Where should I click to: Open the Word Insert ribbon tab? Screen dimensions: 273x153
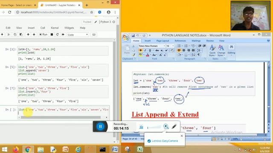148,41
